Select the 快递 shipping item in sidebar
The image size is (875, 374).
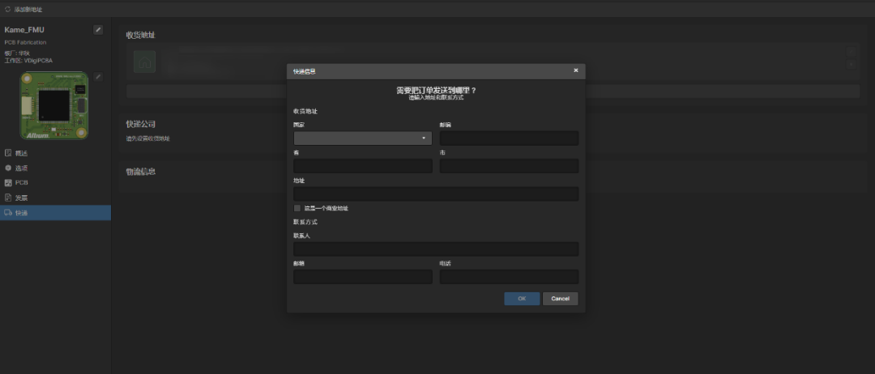(55, 213)
